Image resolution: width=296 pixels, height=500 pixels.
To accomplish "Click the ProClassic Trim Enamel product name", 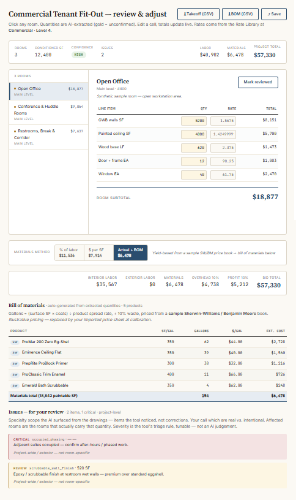I will click(x=43, y=374).
